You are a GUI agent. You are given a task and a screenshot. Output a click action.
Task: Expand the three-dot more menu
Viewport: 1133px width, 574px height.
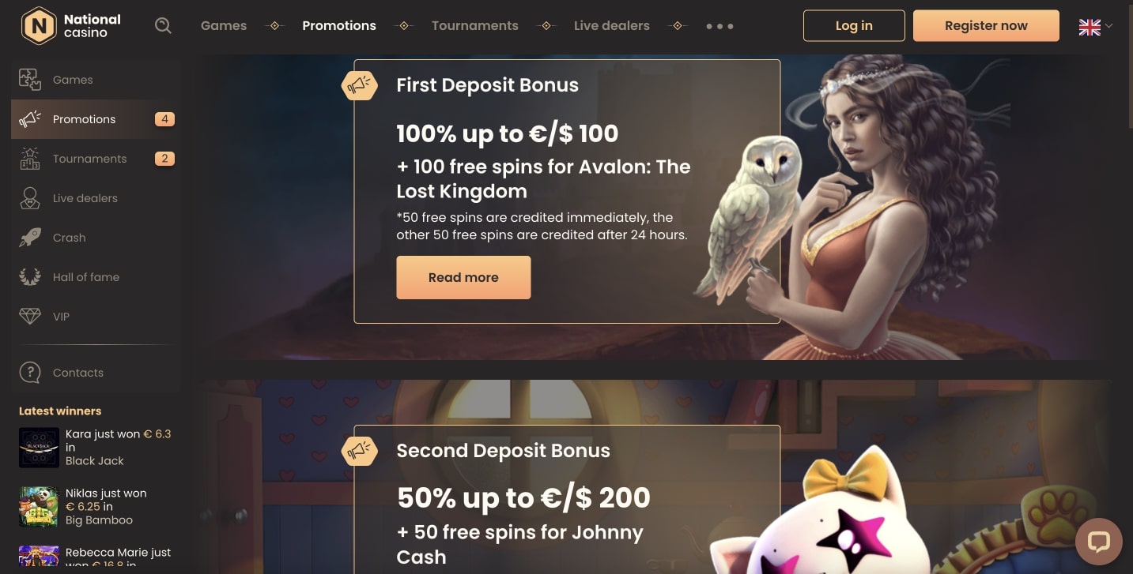click(719, 26)
